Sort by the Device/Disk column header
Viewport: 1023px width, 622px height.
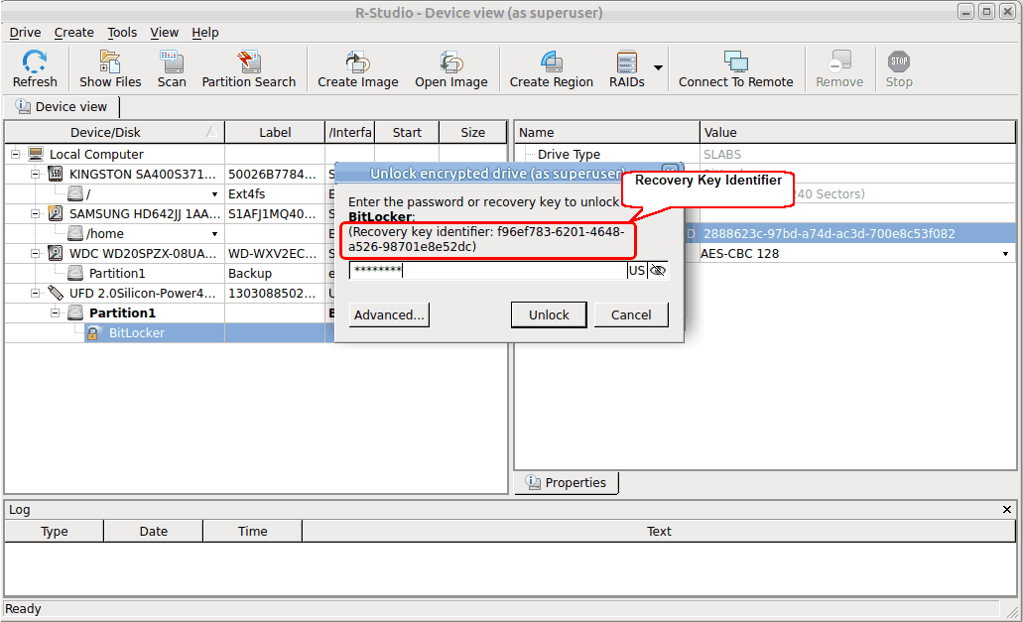click(x=114, y=132)
